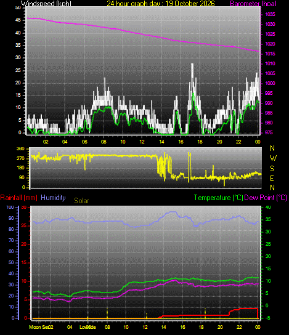Click barometer axis value 1035
Viewport: 289px width, 335px height.
pos(270,15)
